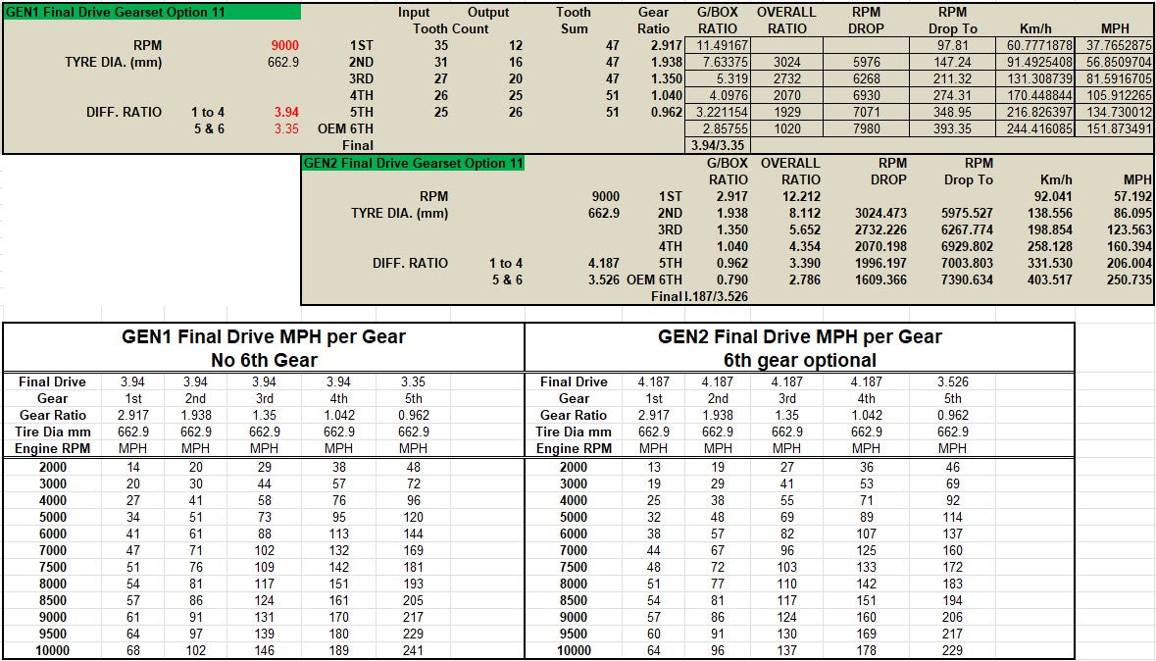Click the 26 output tooth count for 5TH
This screenshot has height=661, width=1156.
(516, 112)
